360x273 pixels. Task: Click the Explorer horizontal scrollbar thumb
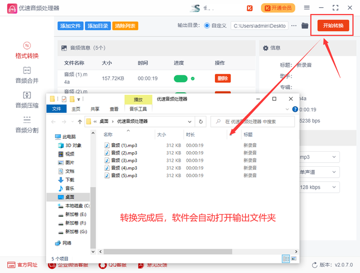click(x=168, y=252)
